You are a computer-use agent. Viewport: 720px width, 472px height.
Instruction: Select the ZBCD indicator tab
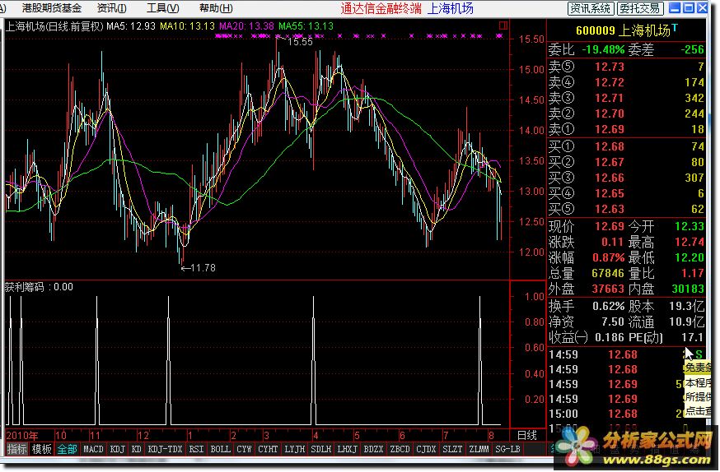[x=400, y=449]
